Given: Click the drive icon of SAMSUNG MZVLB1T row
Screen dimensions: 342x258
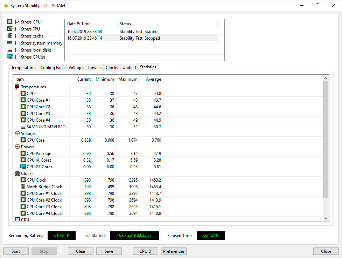Looking at the screenshot, I should (x=23, y=127).
